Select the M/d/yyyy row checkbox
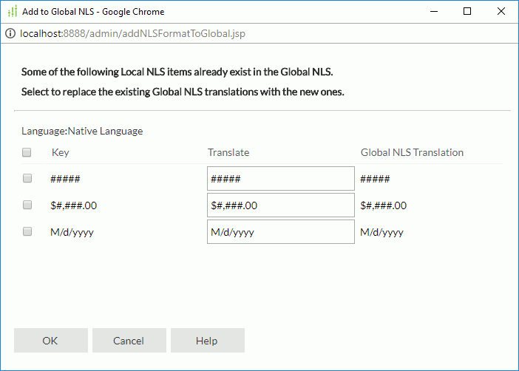The height and width of the screenshot is (371, 519). (x=27, y=231)
